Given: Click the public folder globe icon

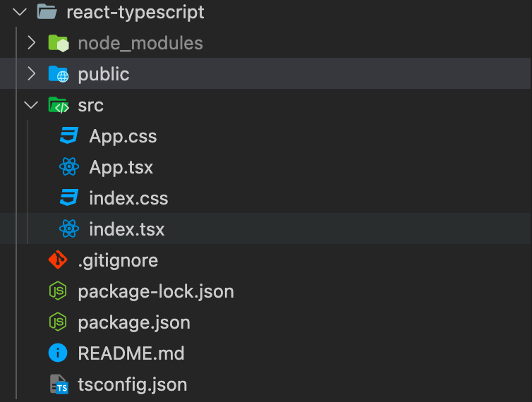Looking at the screenshot, I should click(x=59, y=74).
